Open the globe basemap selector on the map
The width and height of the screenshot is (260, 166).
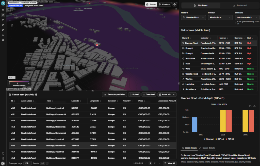coord(174,4)
